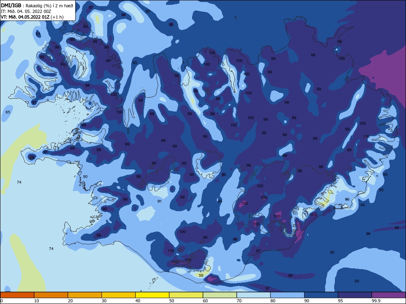This screenshot has height=304, width=406.
Task: Select the 30–40 amber legend swatch
Action: (x=119, y=295)
